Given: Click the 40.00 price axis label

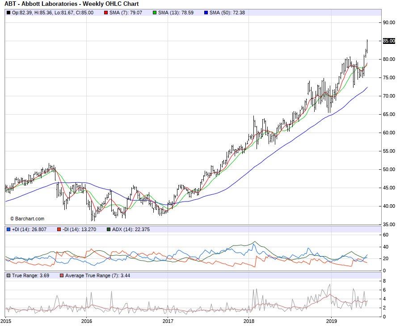Looking at the screenshot, I should point(389,206).
